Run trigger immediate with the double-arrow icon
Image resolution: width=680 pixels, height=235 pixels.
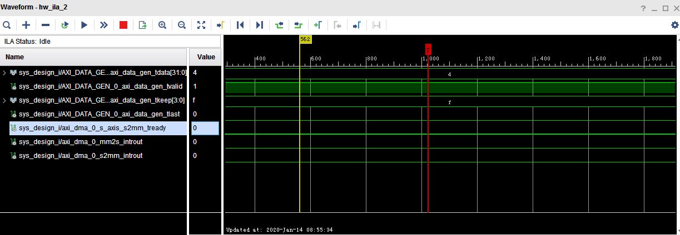tap(104, 25)
